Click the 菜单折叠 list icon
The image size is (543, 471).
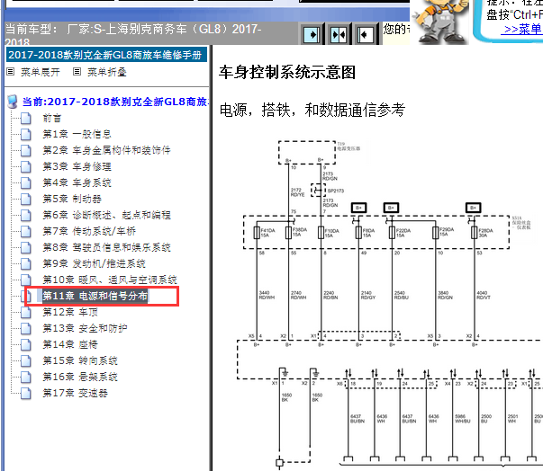77,72
